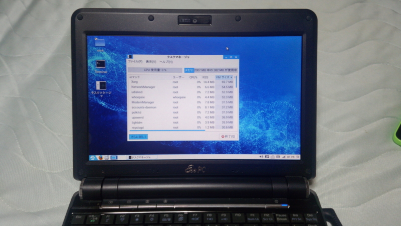401x226 pixels.
Task: Click the CPU 使用量 progress bar
Action: (155, 70)
